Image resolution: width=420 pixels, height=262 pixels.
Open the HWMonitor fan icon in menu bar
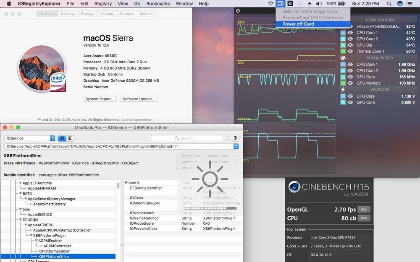pos(290,4)
